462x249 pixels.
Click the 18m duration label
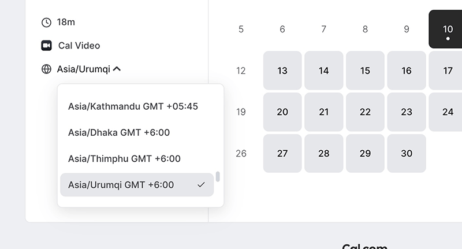coord(66,23)
